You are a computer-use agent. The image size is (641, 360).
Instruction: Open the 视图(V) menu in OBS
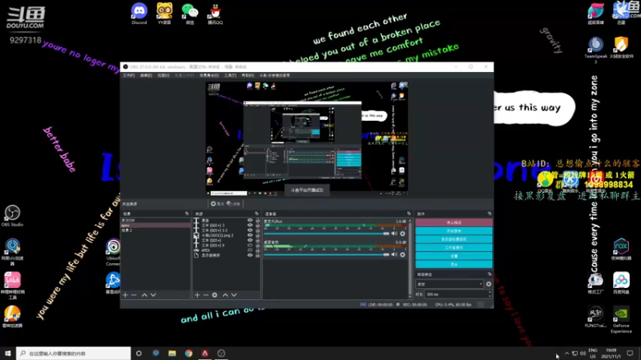[x=163, y=75]
